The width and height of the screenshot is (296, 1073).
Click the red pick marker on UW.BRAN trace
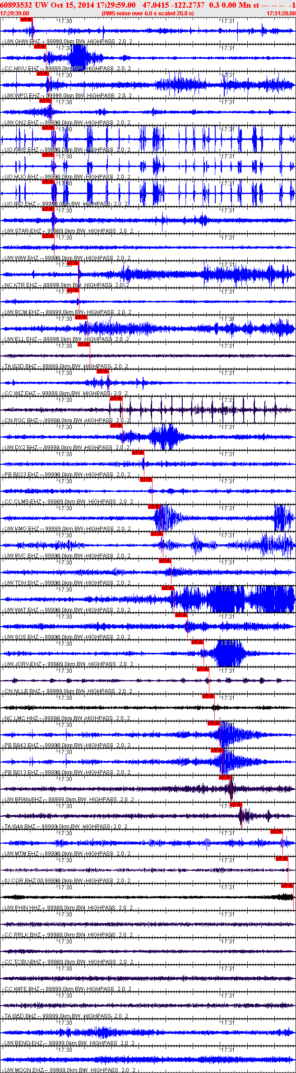[x=225, y=777]
